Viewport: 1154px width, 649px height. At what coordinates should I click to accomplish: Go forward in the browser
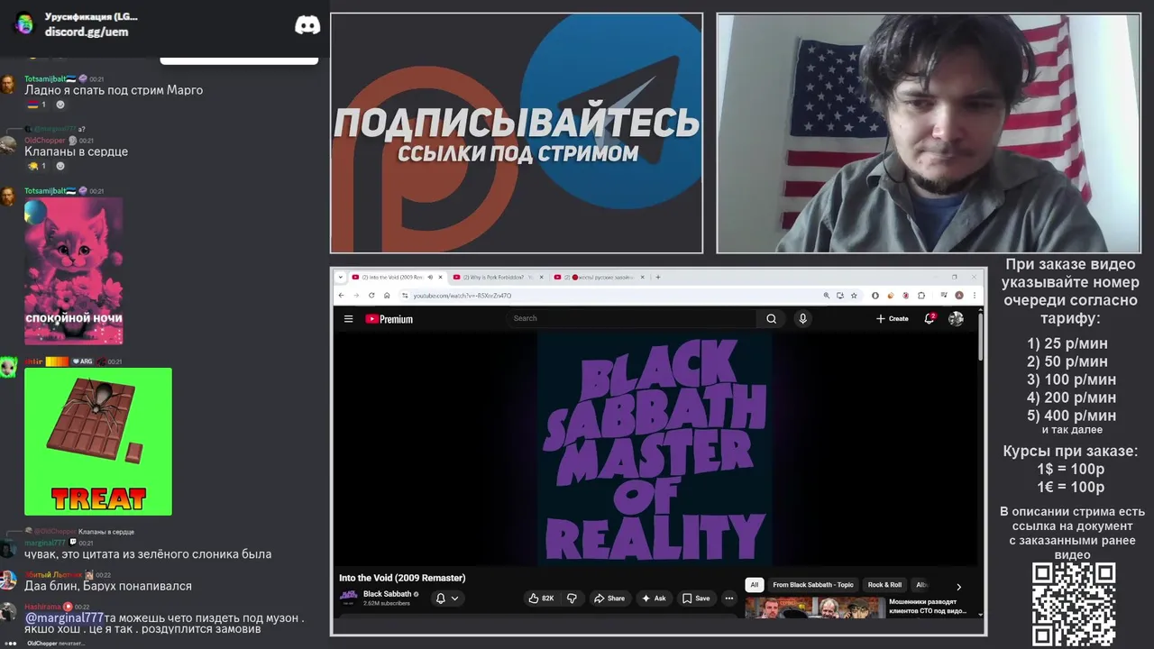click(x=355, y=296)
